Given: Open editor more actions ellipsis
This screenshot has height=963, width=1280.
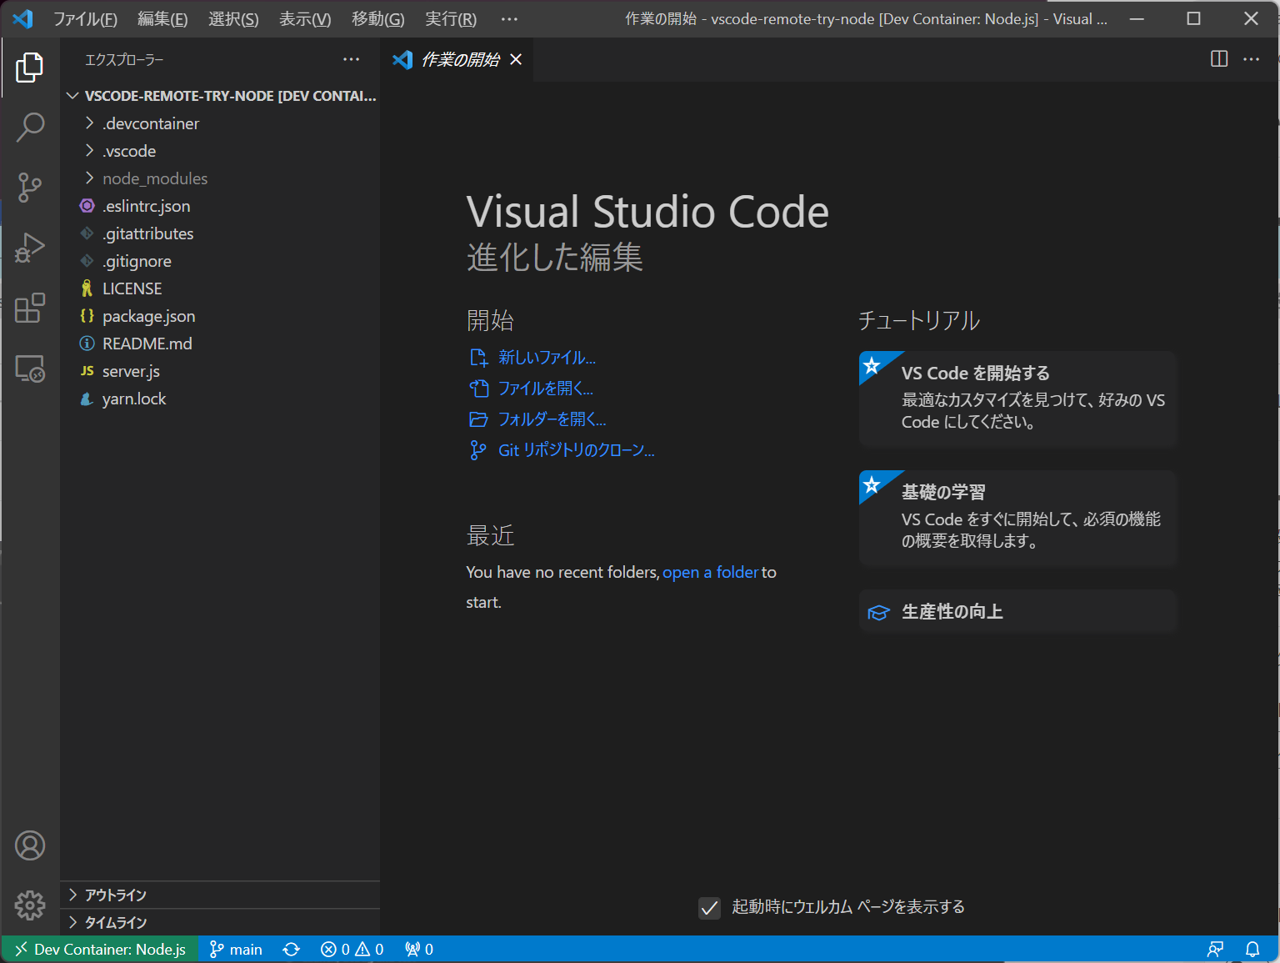Looking at the screenshot, I should click(1252, 59).
